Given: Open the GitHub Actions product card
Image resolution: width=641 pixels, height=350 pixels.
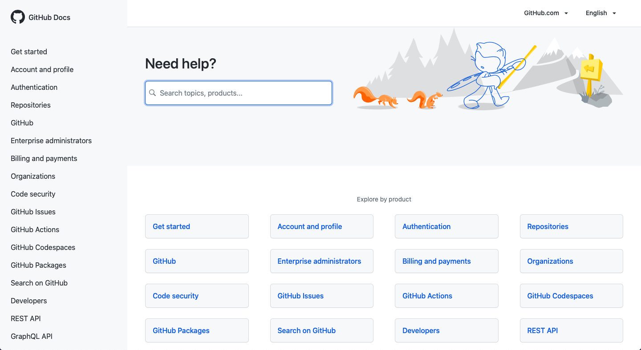Looking at the screenshot, I should [446, 296].
